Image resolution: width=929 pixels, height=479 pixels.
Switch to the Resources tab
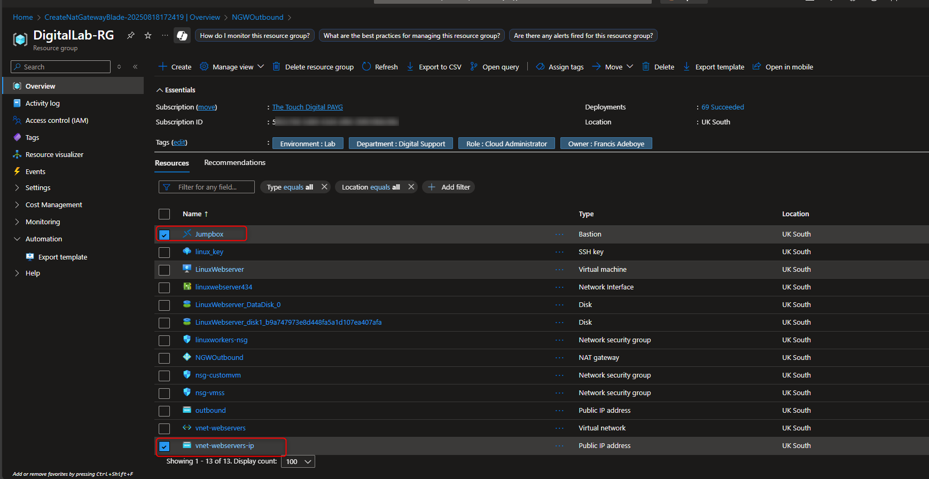click(x=172, y=163)
